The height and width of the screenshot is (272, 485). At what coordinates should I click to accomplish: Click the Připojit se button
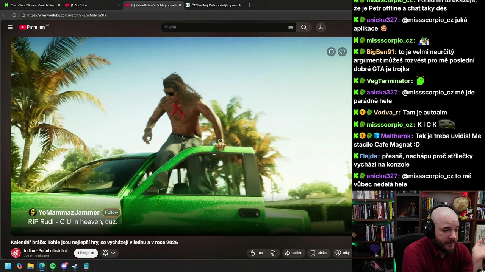[86, 253]
